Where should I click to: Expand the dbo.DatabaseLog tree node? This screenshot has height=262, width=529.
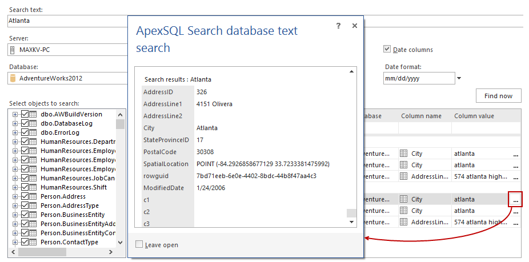15,123
